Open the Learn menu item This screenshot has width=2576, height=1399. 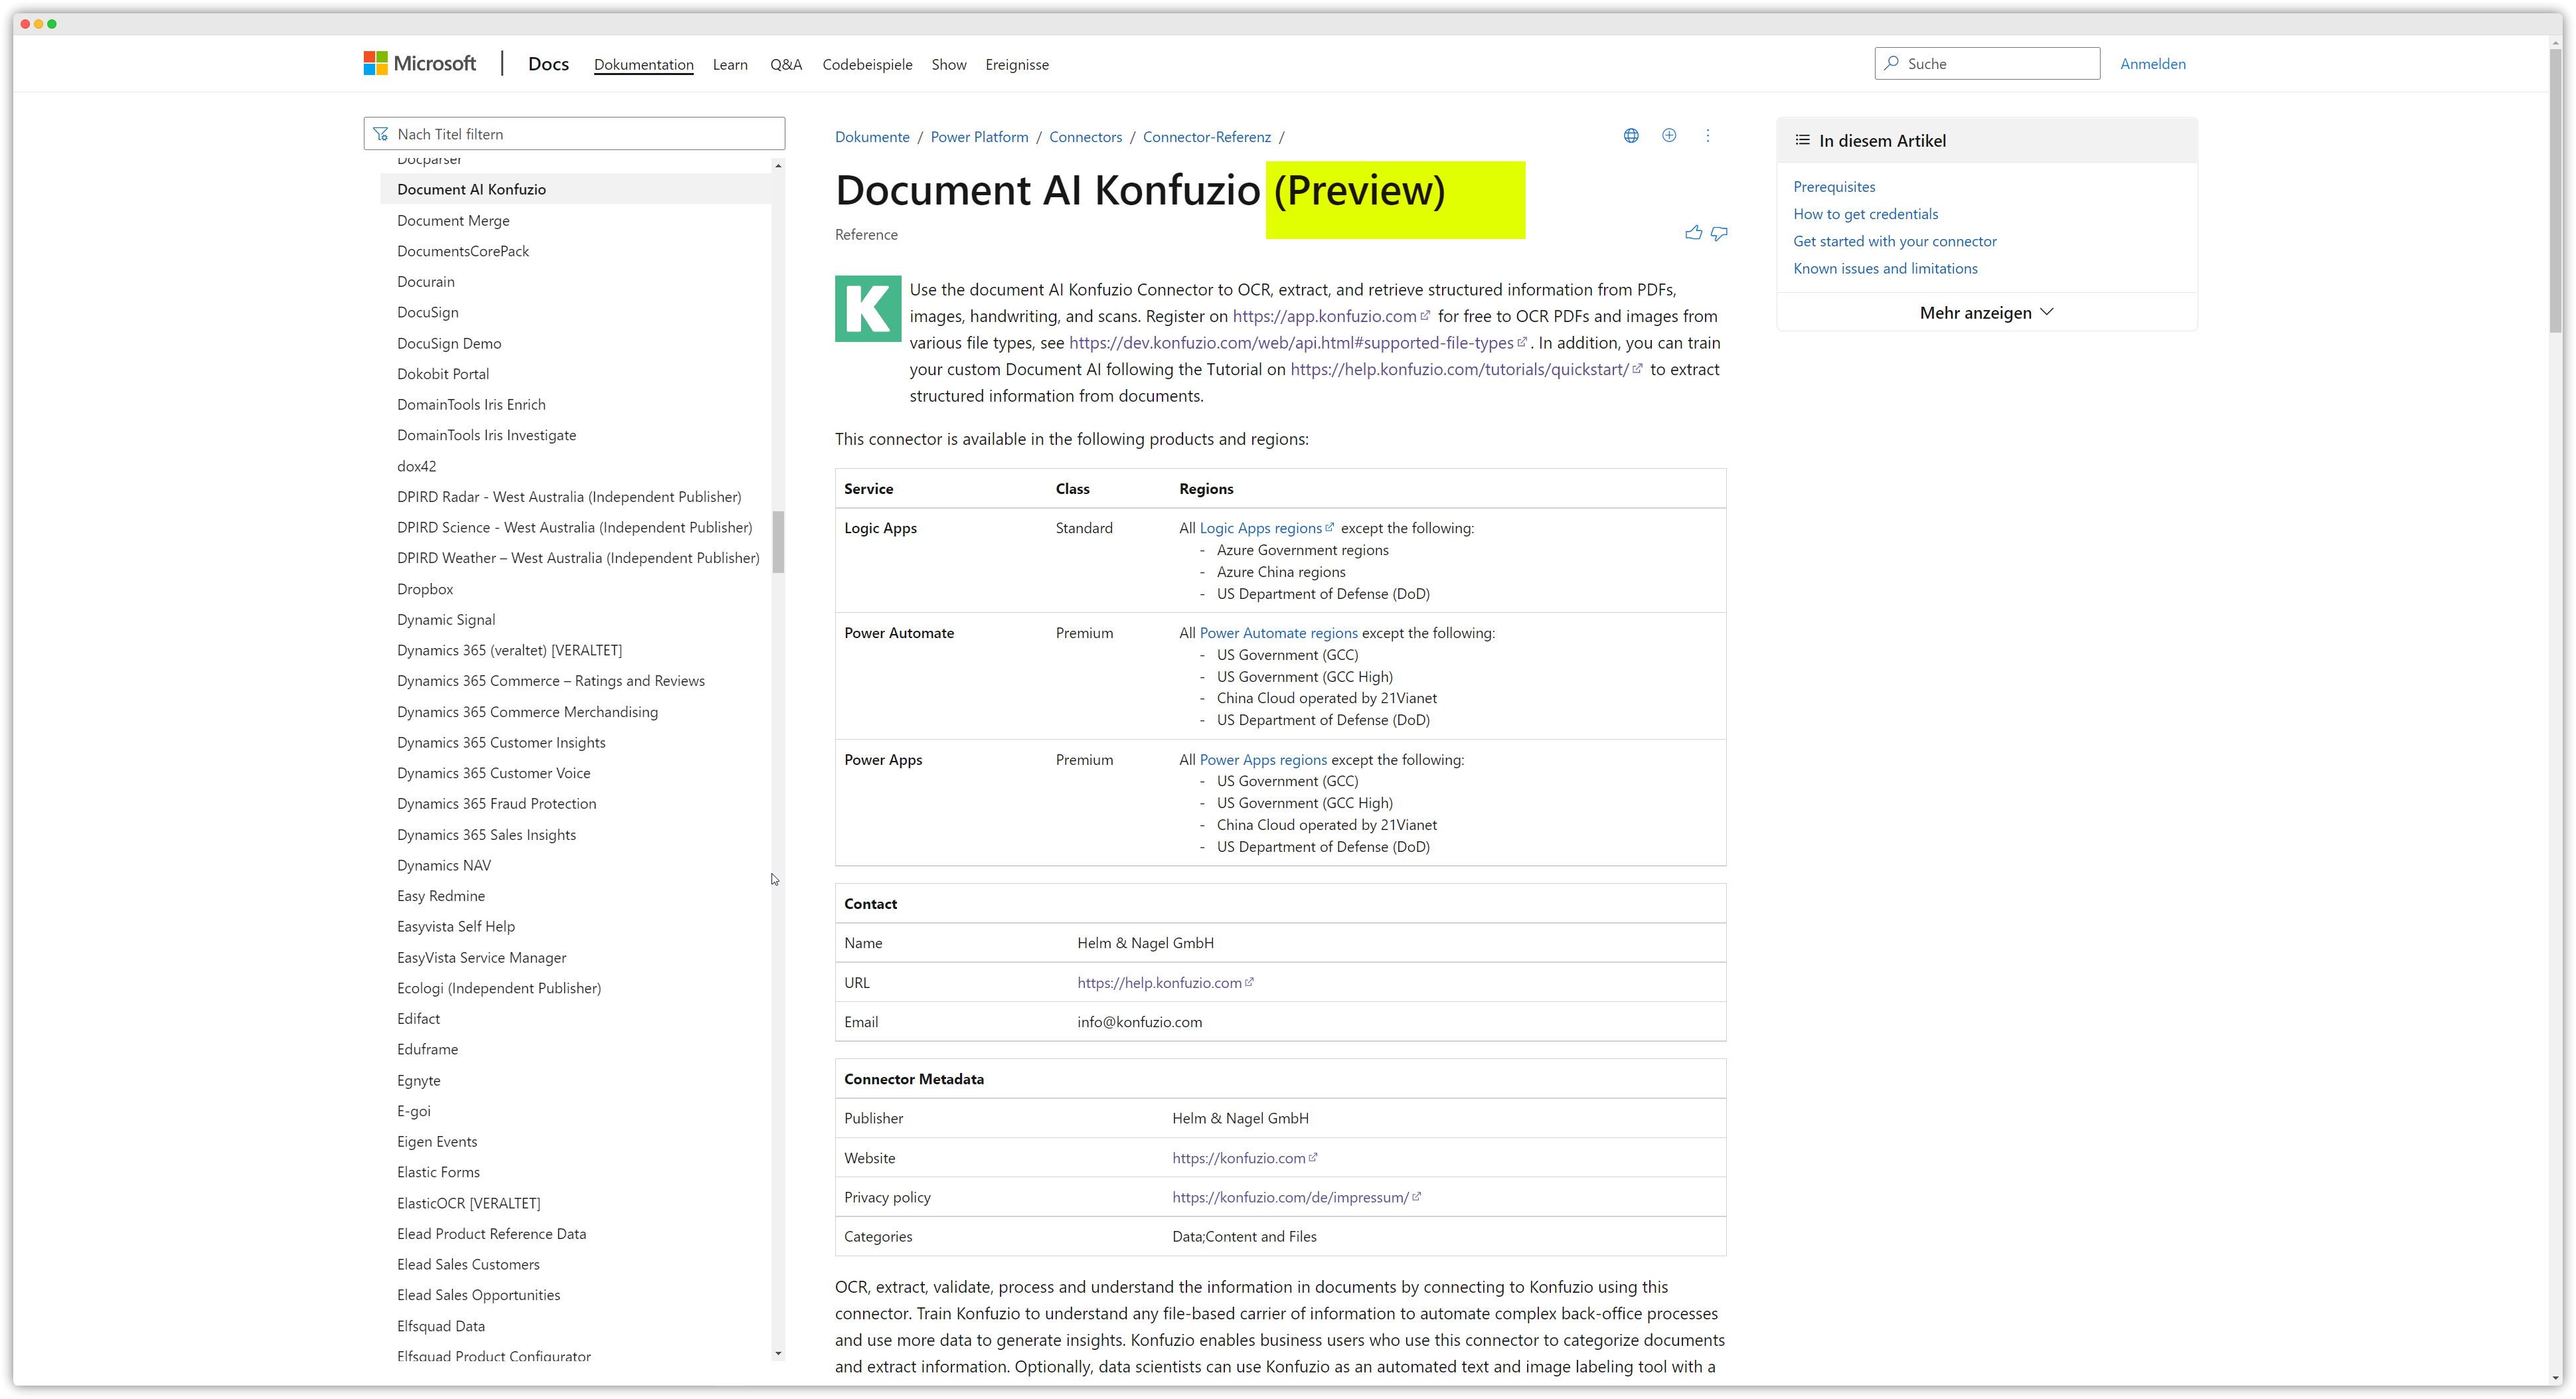[730, 63]
